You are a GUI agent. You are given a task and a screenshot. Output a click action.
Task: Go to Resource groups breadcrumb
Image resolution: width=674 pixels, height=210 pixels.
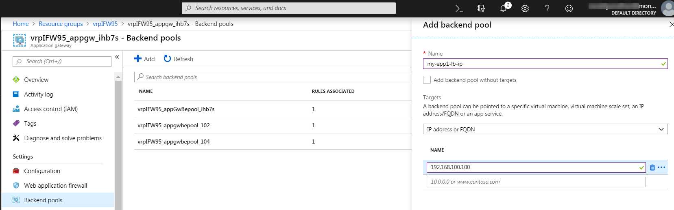click(61, 24)
